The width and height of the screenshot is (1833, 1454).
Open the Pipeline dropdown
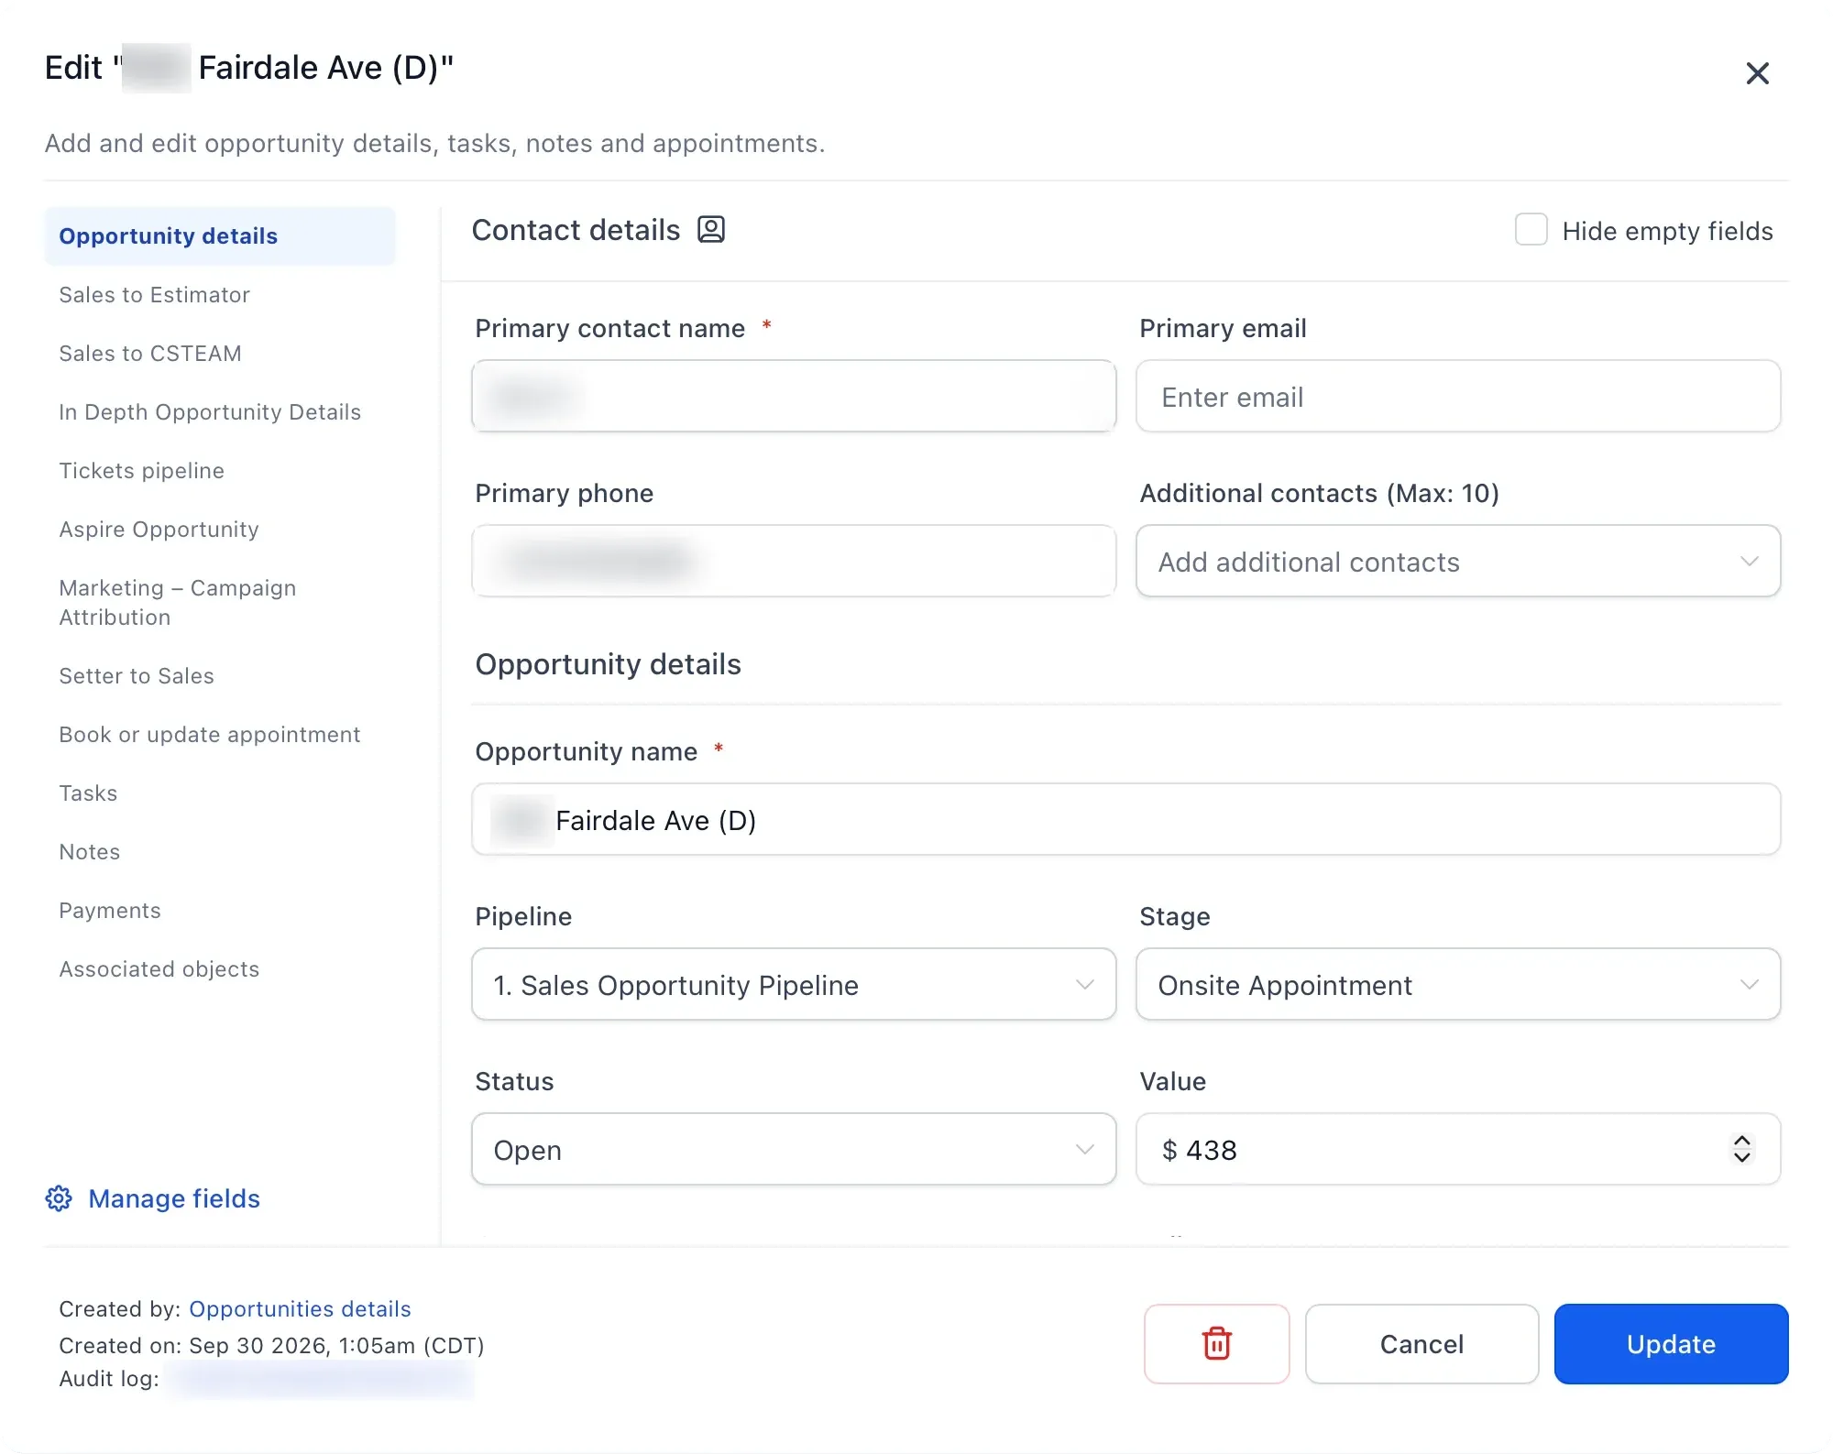[794, 984]
